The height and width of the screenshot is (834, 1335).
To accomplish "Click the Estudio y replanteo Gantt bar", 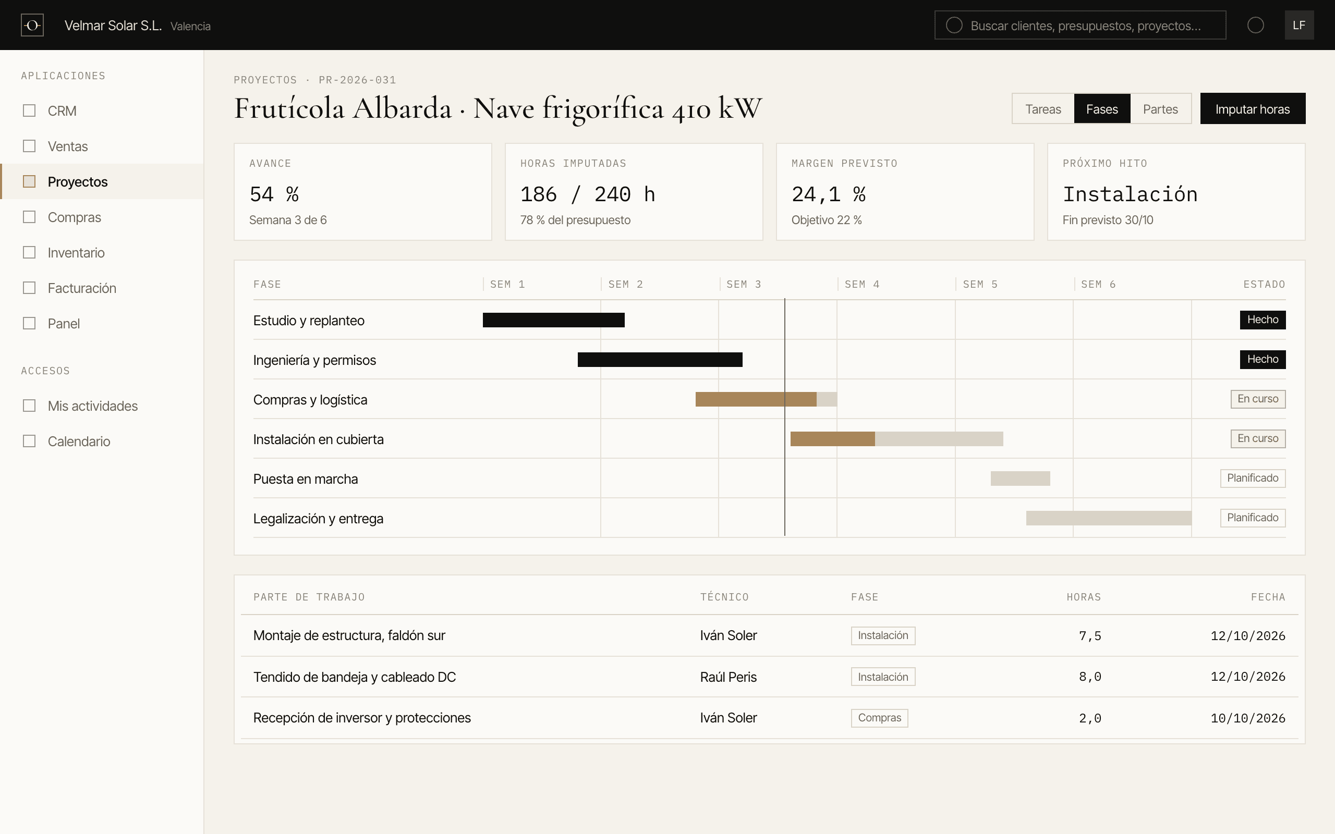I will tap(553, 320).
